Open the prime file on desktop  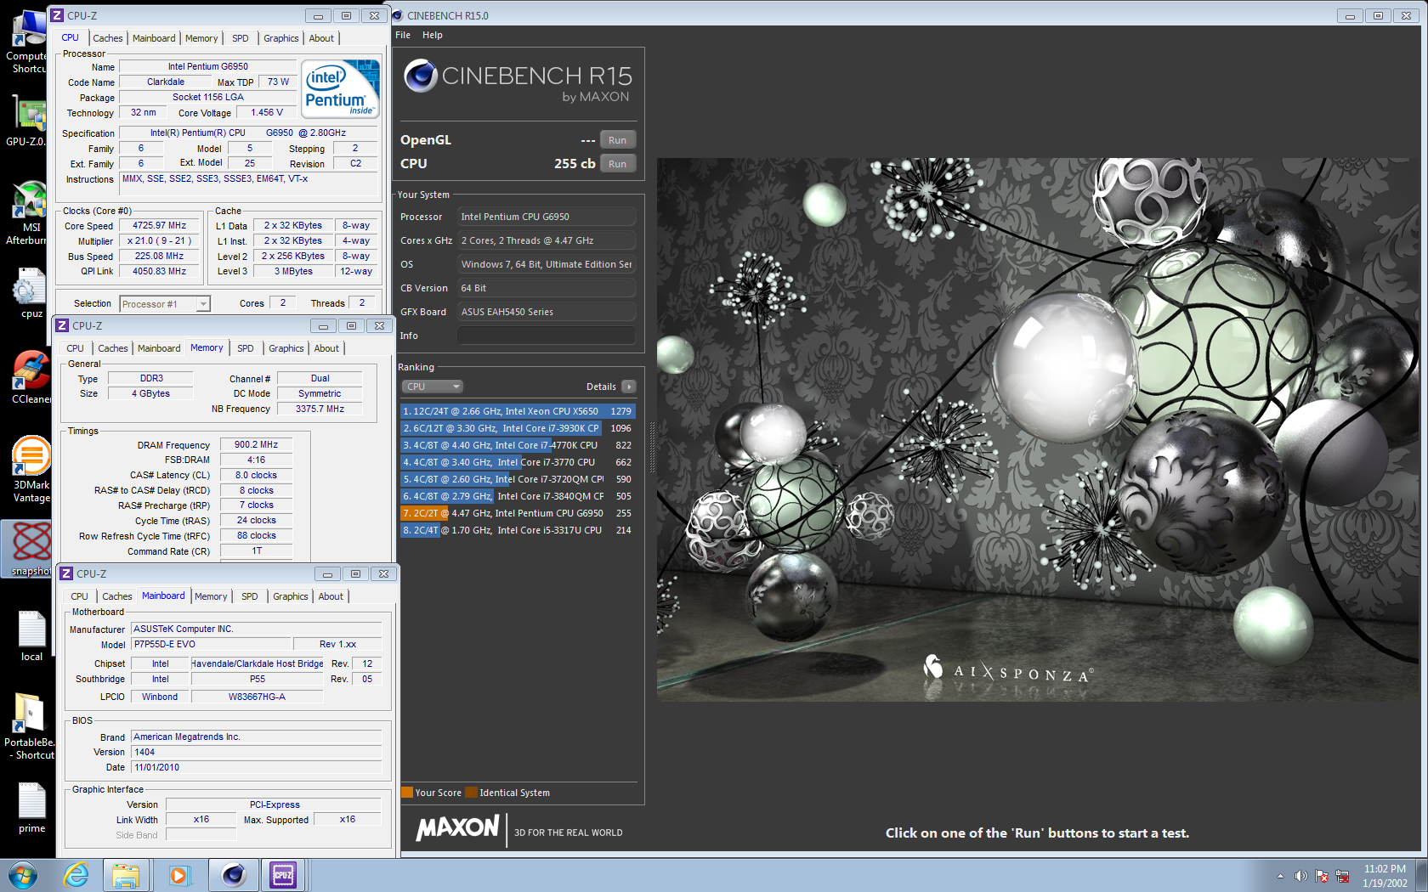pyautogui.click(x=31, y=809)
